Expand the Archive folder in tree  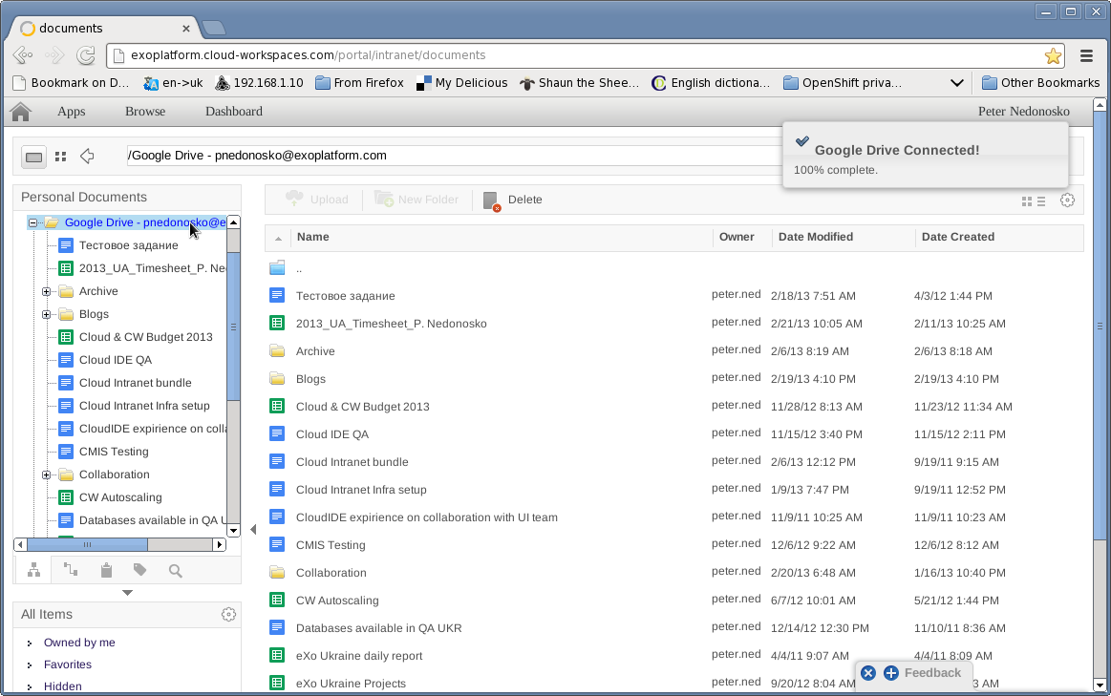(46, 292)
